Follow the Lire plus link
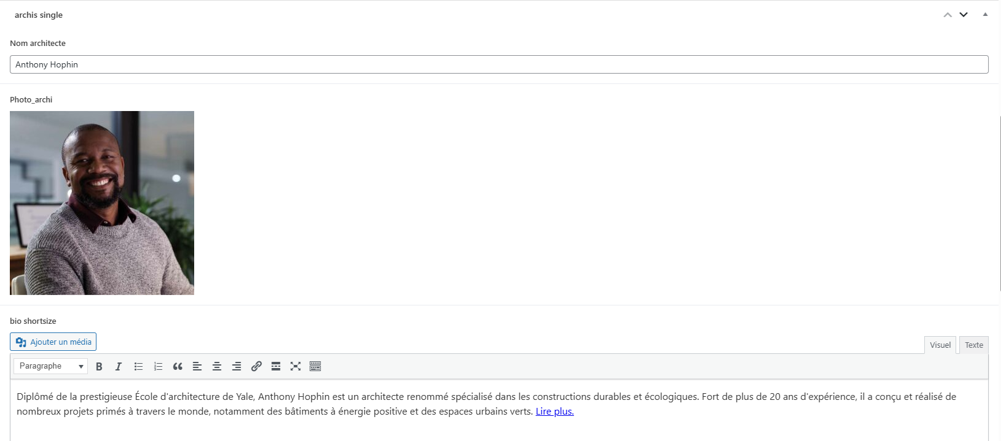 554,412
